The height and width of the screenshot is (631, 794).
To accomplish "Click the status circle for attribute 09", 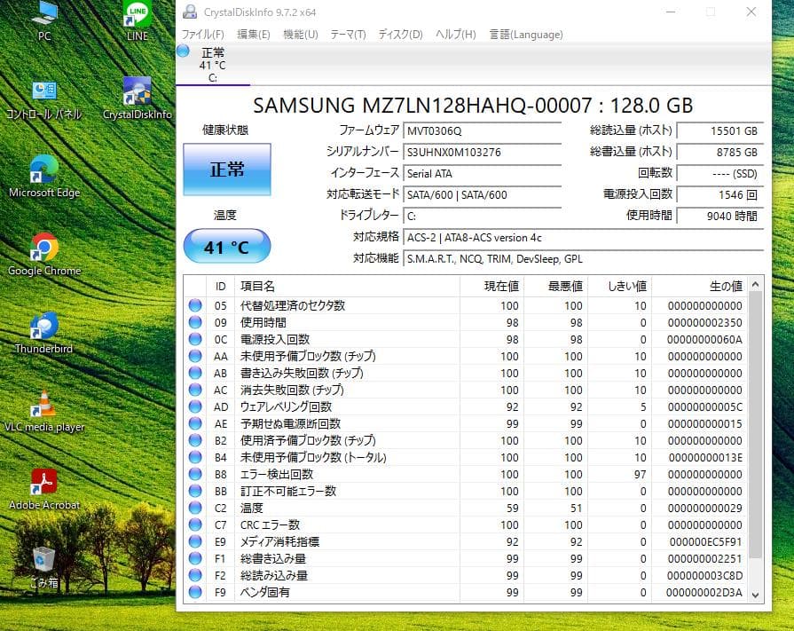I will [x=195, y=322].
